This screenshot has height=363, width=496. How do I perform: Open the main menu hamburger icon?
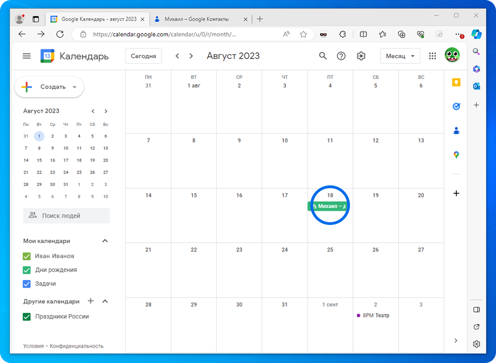coord(26,56)
